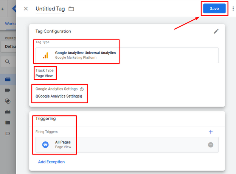Open Folders icon in background sidebar

click(x=8, y=123)
